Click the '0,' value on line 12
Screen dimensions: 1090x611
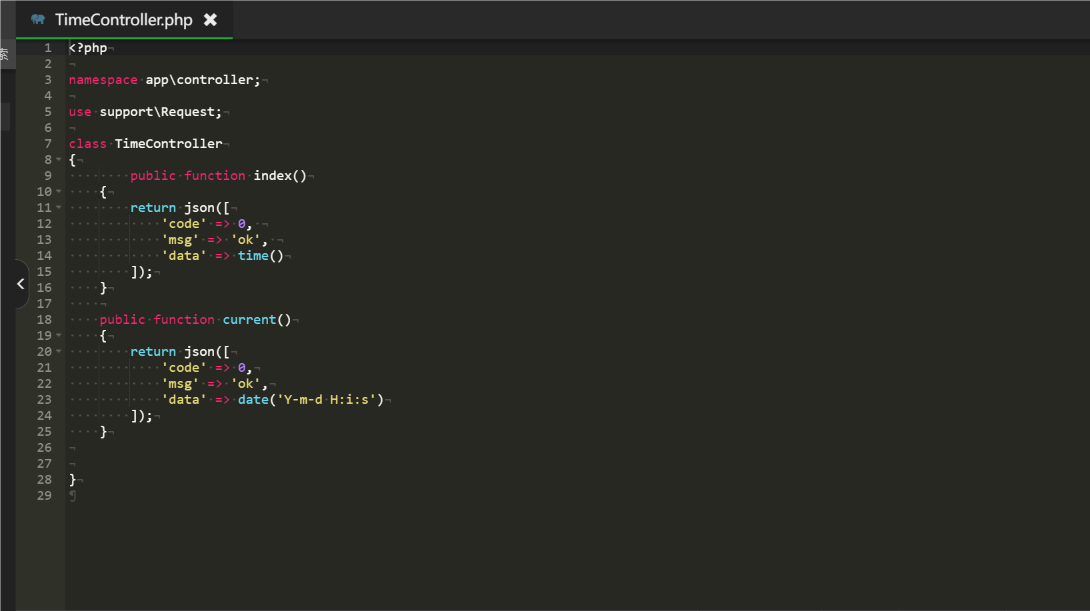pyautogui.click(x=245, y=224)
